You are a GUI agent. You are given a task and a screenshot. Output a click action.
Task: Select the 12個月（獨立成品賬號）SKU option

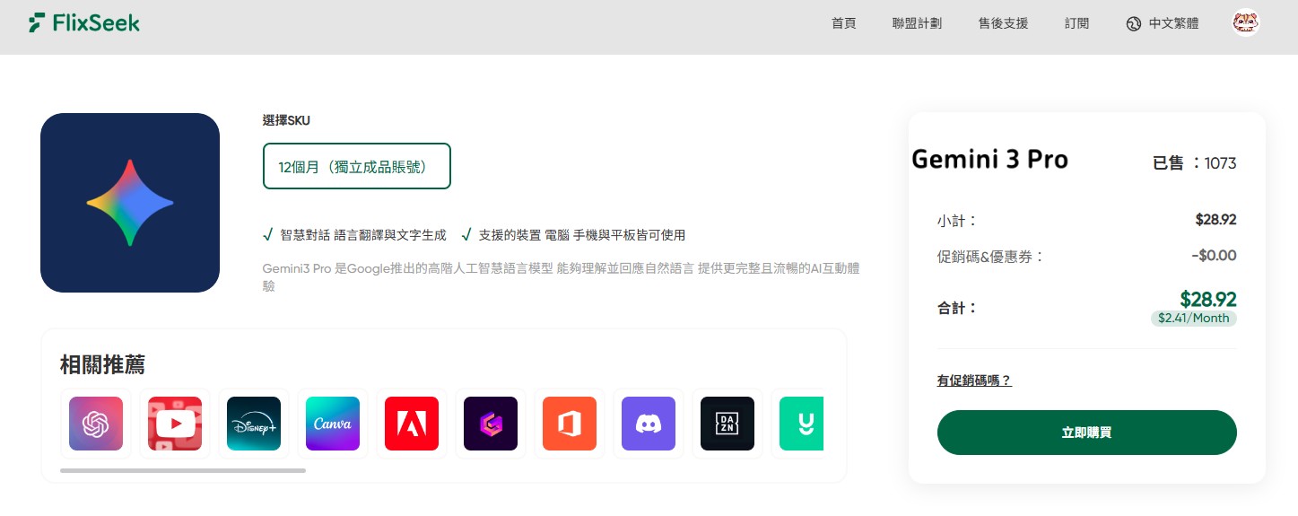(x=357, y=166)
